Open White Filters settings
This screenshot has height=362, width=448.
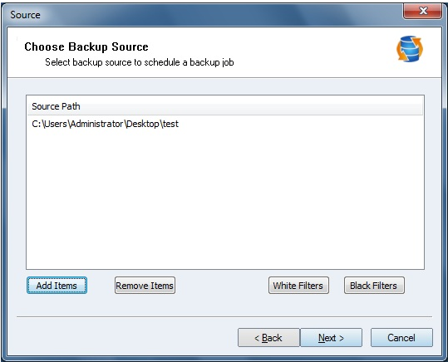coord(298,286)
